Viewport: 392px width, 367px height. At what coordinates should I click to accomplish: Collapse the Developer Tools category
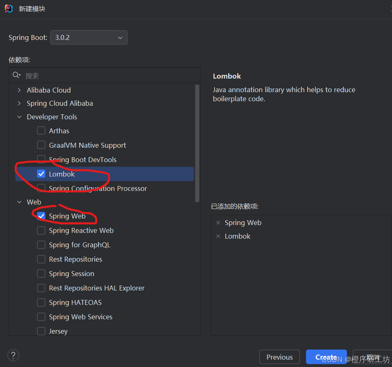pyautogui.click(x=19, y=117)
